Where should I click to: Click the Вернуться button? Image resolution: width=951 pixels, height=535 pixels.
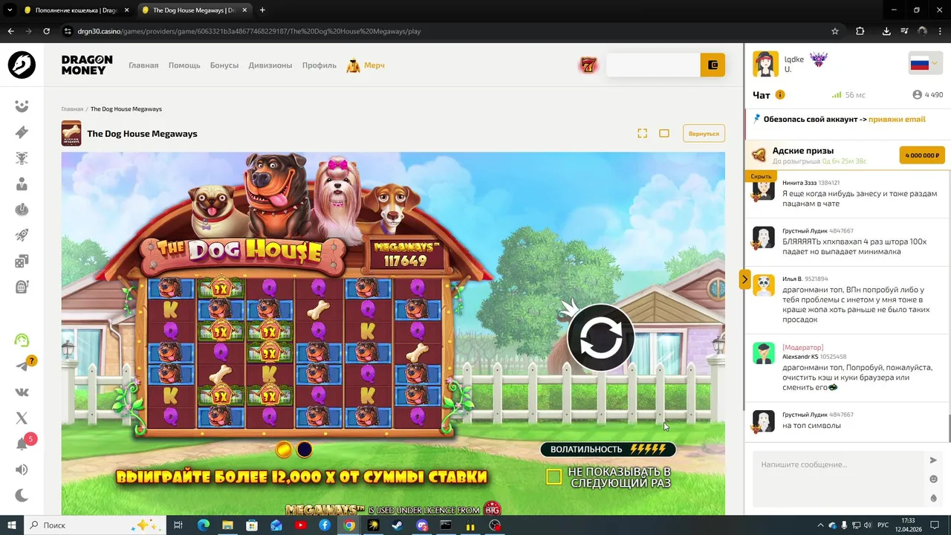click(x=704, y=134)
